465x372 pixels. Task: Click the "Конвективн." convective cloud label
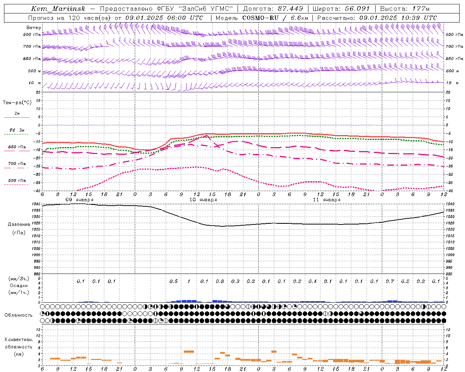click(x=19, y=340)
